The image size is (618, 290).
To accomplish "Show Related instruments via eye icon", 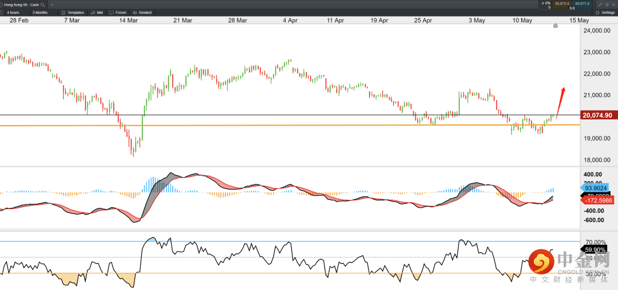I will (142, 12).
